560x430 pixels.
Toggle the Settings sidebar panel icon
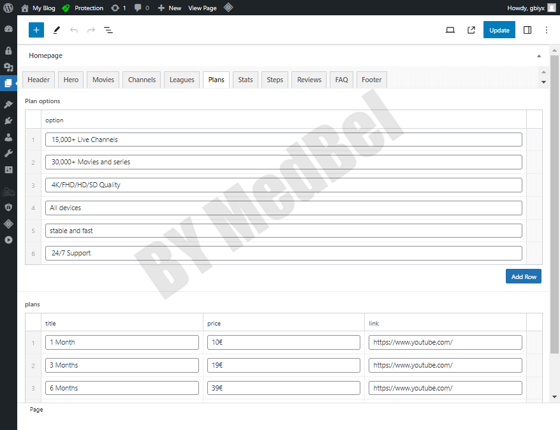[x=527, y=30]
